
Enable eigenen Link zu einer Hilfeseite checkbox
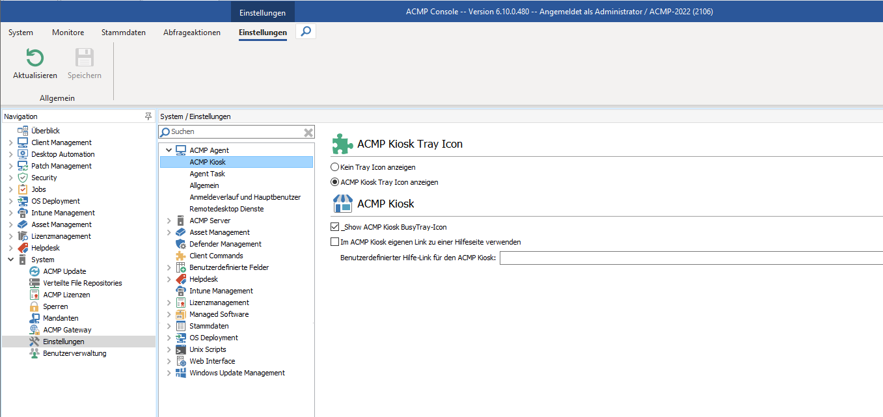(x=335, y=242)
